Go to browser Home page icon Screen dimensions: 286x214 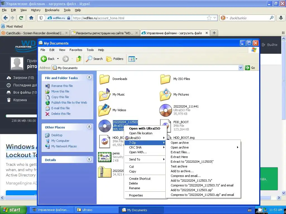click(31, 18)
